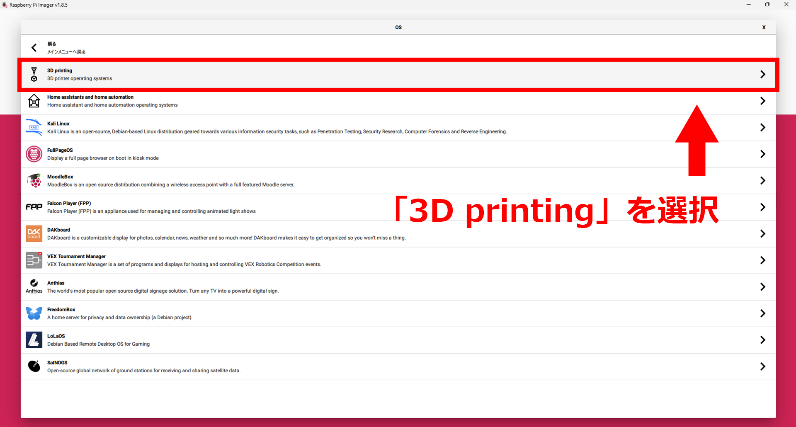Click the Falcon Player FPP logo

point(34,207)
